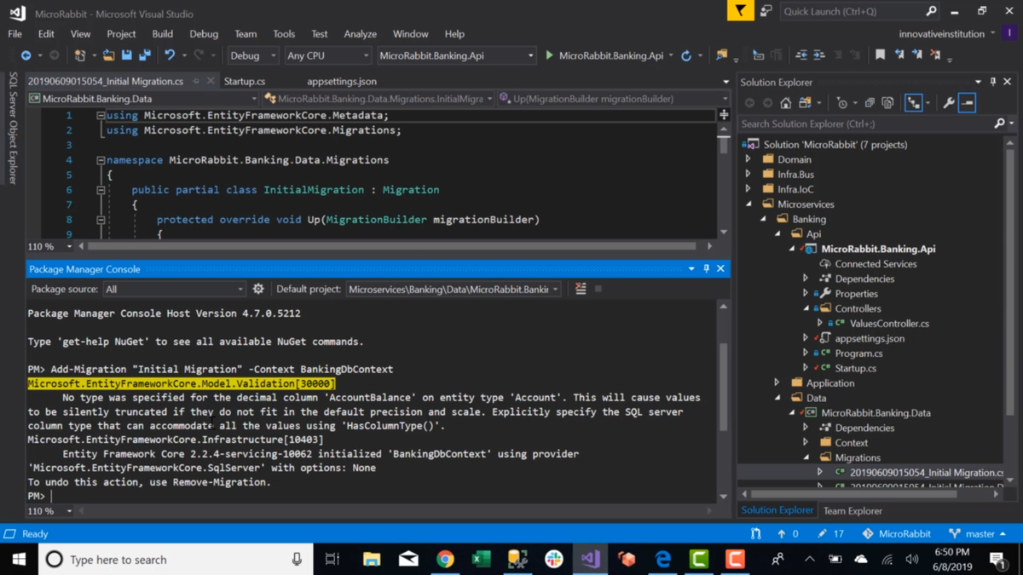
Task: Click the Open File toolbar icon
Action: click(x=108, y=55)
